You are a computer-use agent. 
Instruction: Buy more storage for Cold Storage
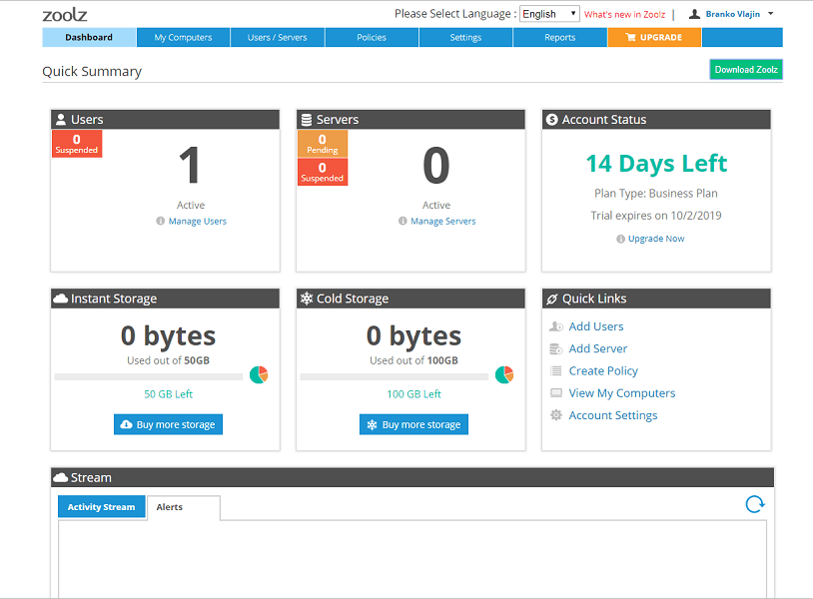pos(413,424)
